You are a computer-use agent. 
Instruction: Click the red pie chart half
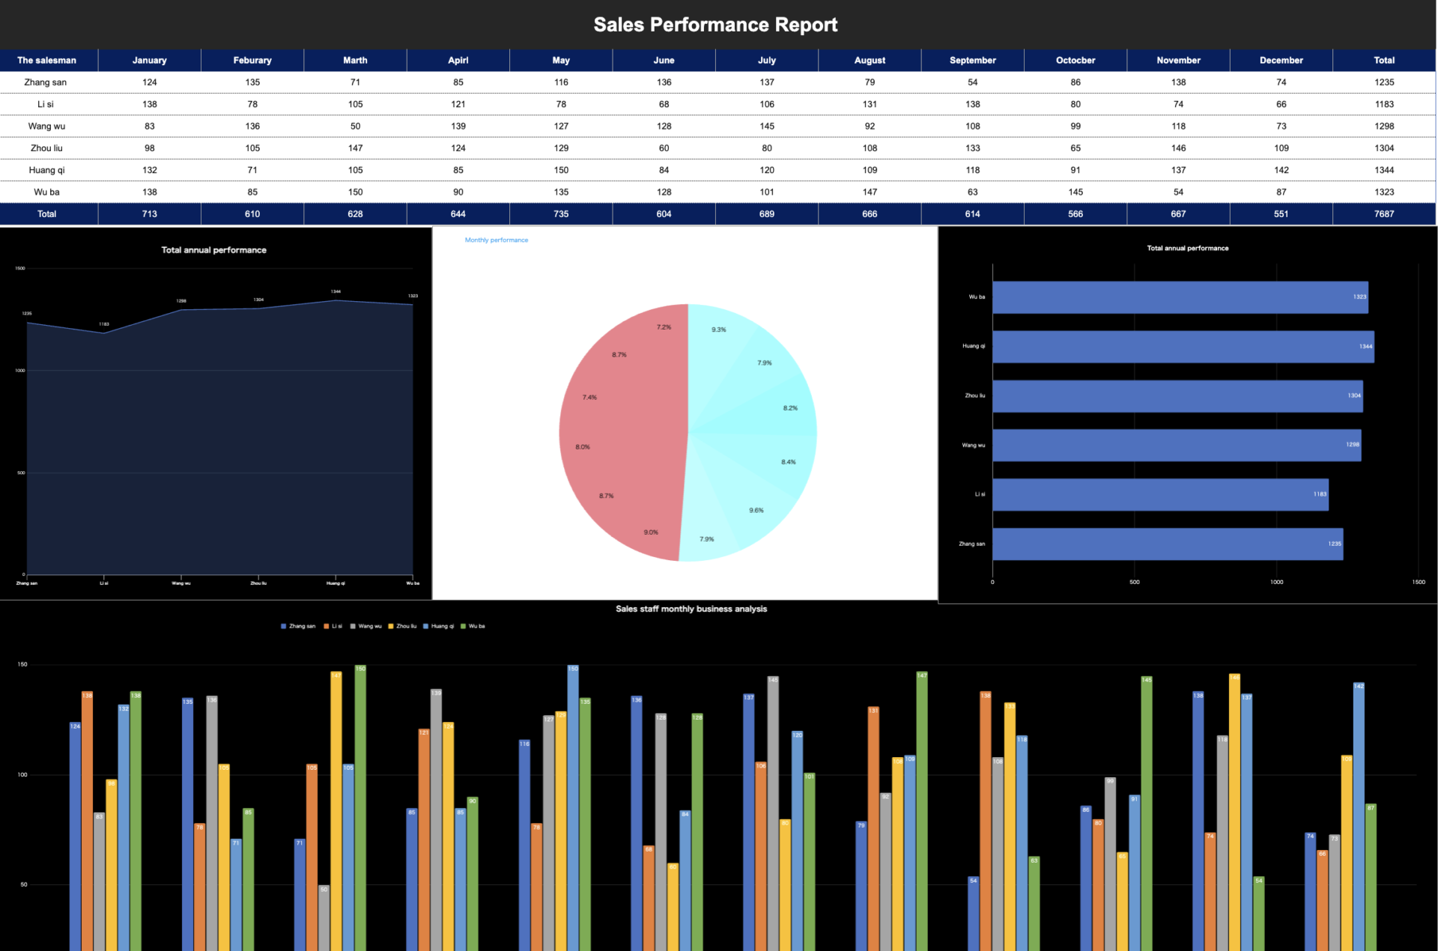click(622, 434)
